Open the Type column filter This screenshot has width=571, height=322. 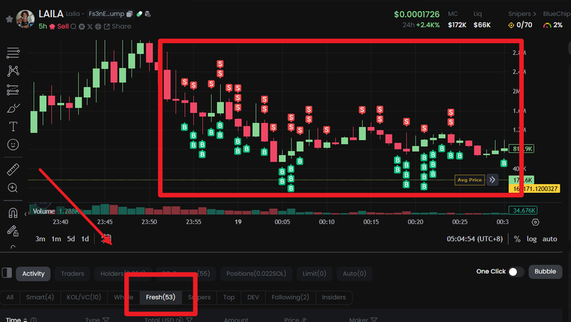click(106, 320)
